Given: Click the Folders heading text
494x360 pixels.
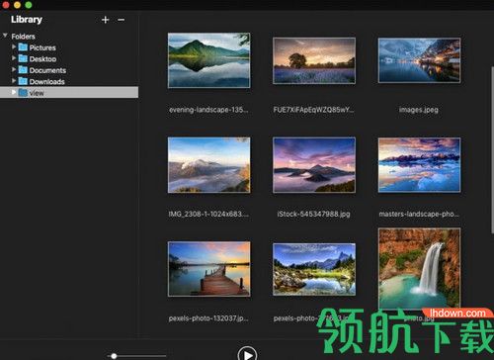Looking at the screenshot, I should click(x=24, y=37).
